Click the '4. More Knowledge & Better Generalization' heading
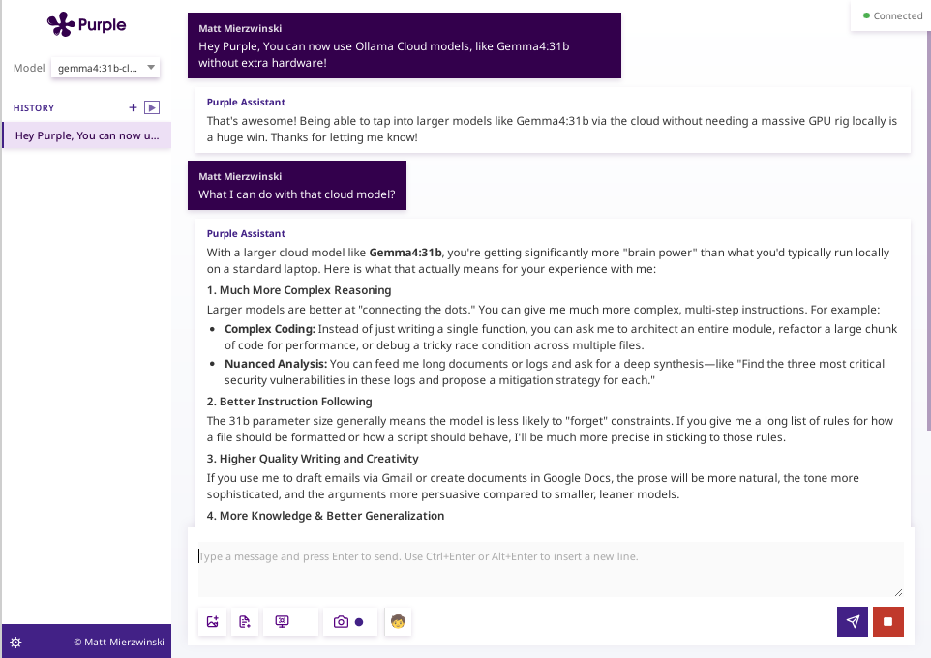 coord(325,516)
